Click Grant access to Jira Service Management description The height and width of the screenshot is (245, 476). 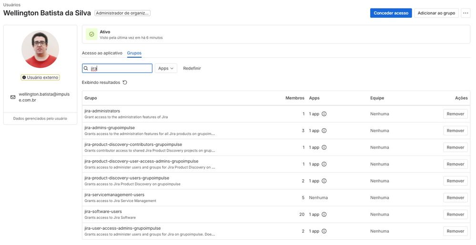point(121,201)
